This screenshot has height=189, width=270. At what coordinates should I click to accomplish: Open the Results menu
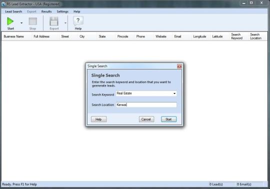[46, 11]
